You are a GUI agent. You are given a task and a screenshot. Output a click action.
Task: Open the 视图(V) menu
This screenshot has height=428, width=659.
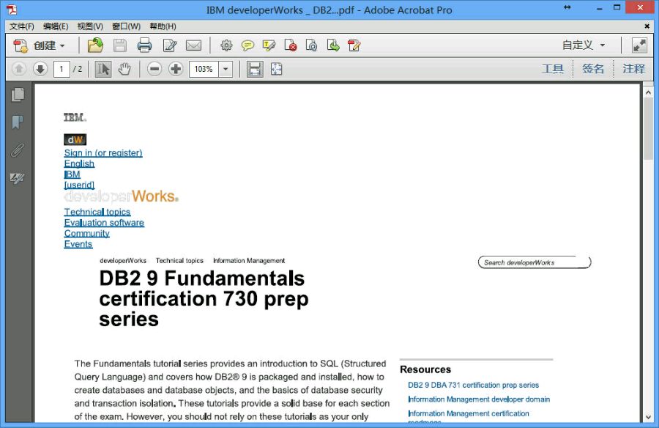point(90,26)
